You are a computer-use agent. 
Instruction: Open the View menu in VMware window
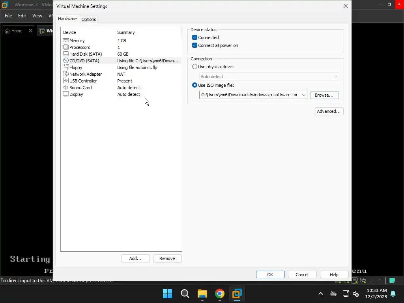pos(37,16)
